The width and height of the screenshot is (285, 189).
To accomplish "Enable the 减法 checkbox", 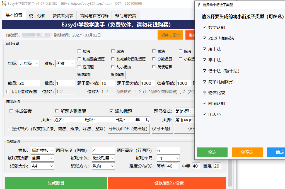I will point(113,51).
